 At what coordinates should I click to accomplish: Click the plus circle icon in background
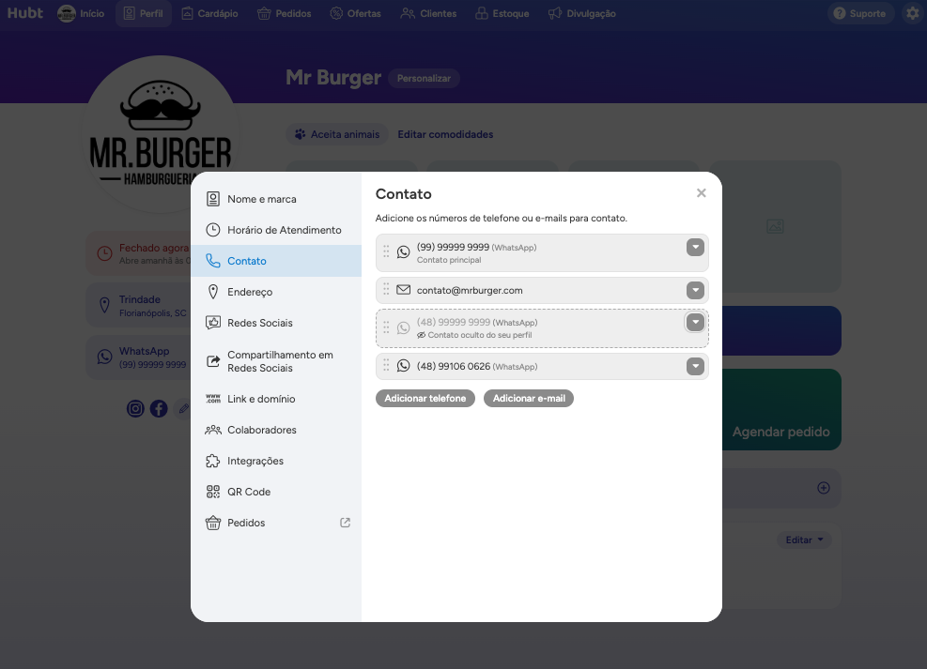pyautogui.click(x=824, y=488)
